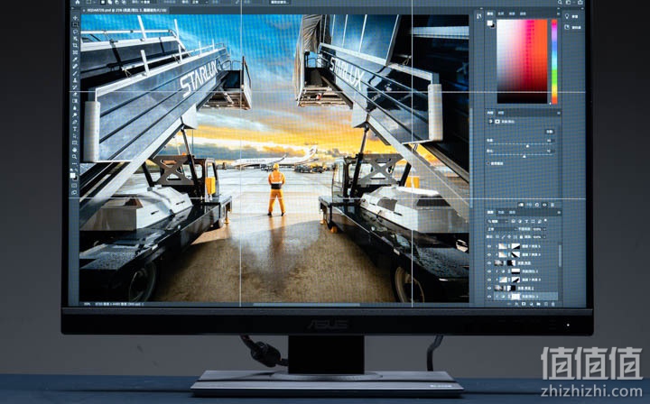This screenshot has width=650, height=404.
Task: Open the Color panel flyout menu
Action: coord(559,14)
